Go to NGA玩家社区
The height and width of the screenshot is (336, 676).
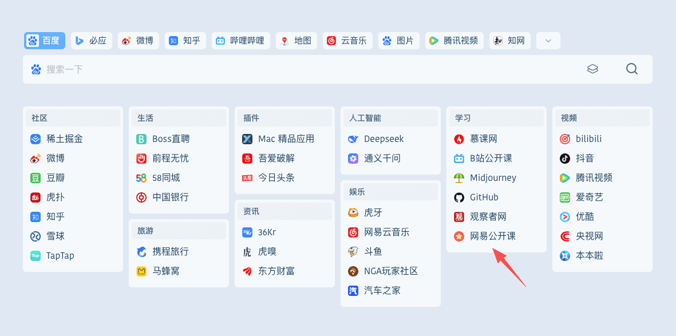coord(390,271)
